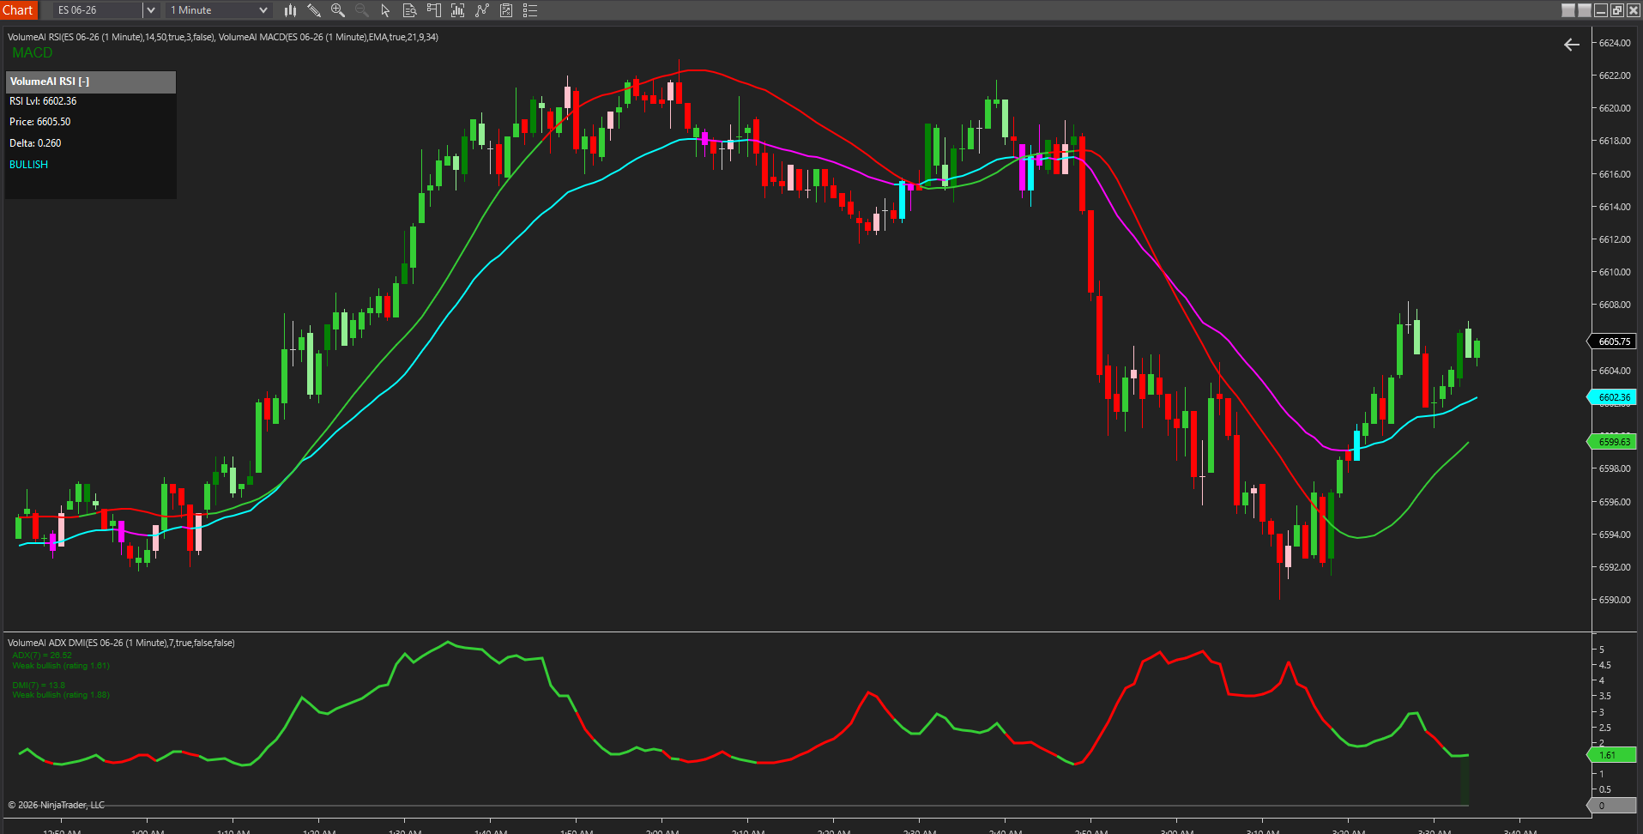Click the left arrow to reveal the panel
The height and width of the screenshot is (834, 1643).
[x=1572, y=45]
